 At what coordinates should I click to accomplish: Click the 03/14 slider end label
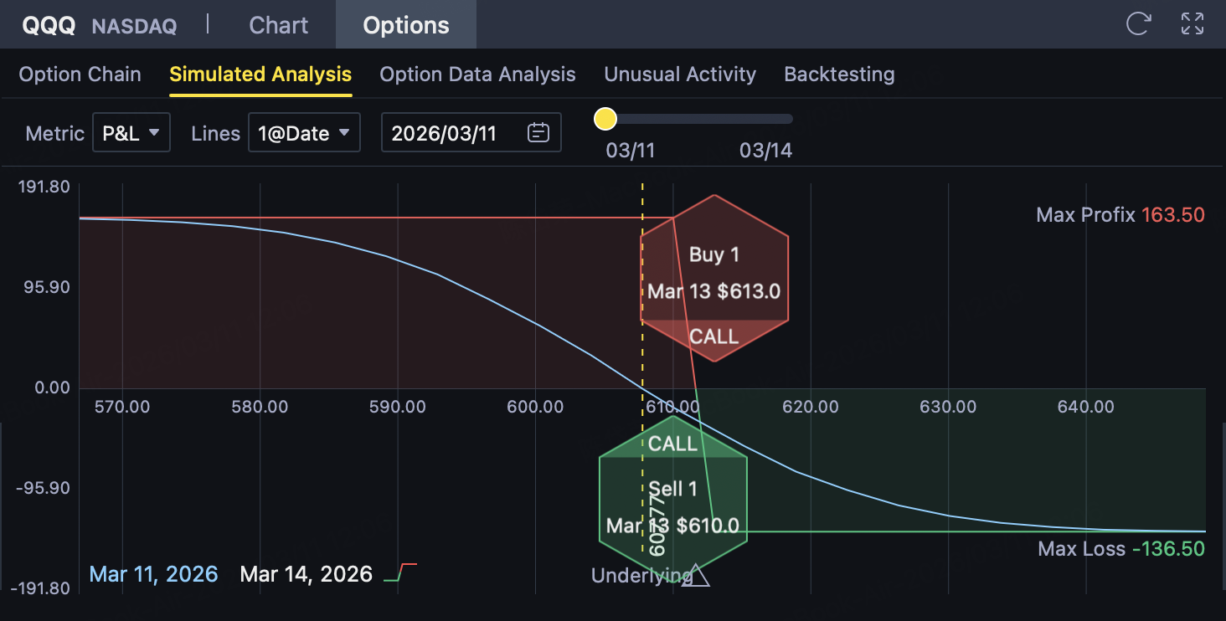[765, 151]
